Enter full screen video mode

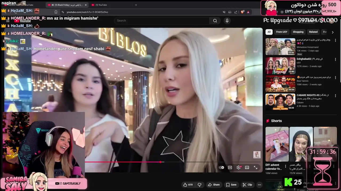255,167
